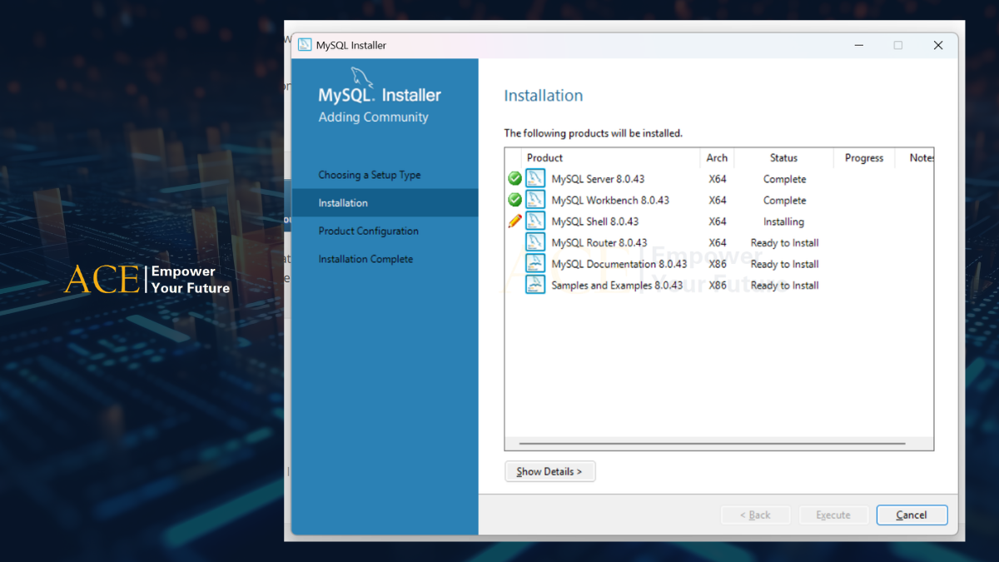Click MySQL Installer title bar app icon

[x=305, y=45]
